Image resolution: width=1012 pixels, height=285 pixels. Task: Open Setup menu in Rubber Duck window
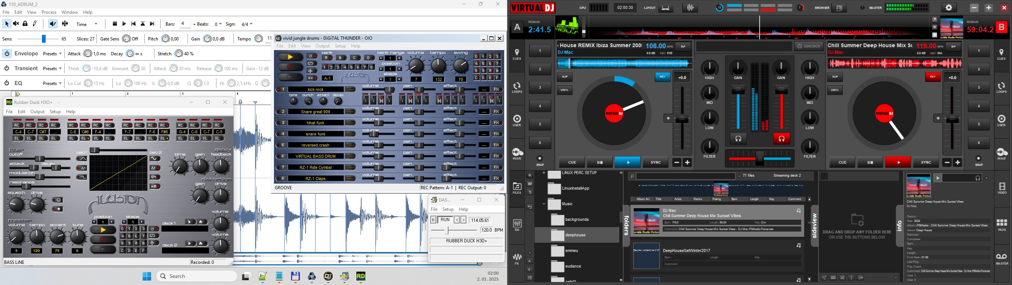tap(55, 112)
